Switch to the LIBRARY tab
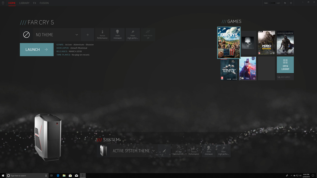Viewport: 317px width, 178px height. coord(24,3)
